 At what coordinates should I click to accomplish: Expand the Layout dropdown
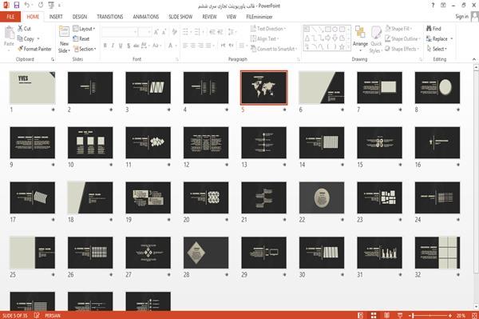pyautogui.click(x=84, y=29)
